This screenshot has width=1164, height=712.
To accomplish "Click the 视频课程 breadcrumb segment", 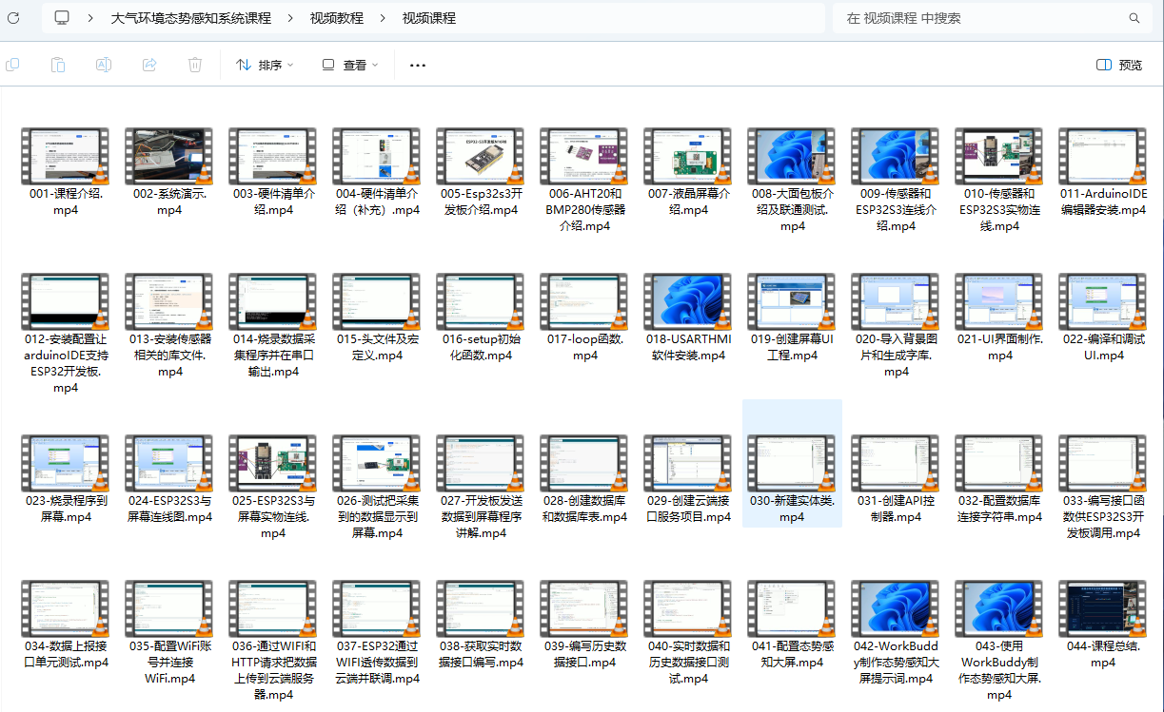I will (x=428, y=18).
